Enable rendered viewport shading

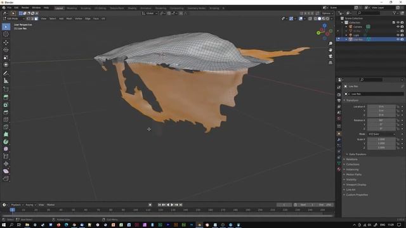click(328, 18)
